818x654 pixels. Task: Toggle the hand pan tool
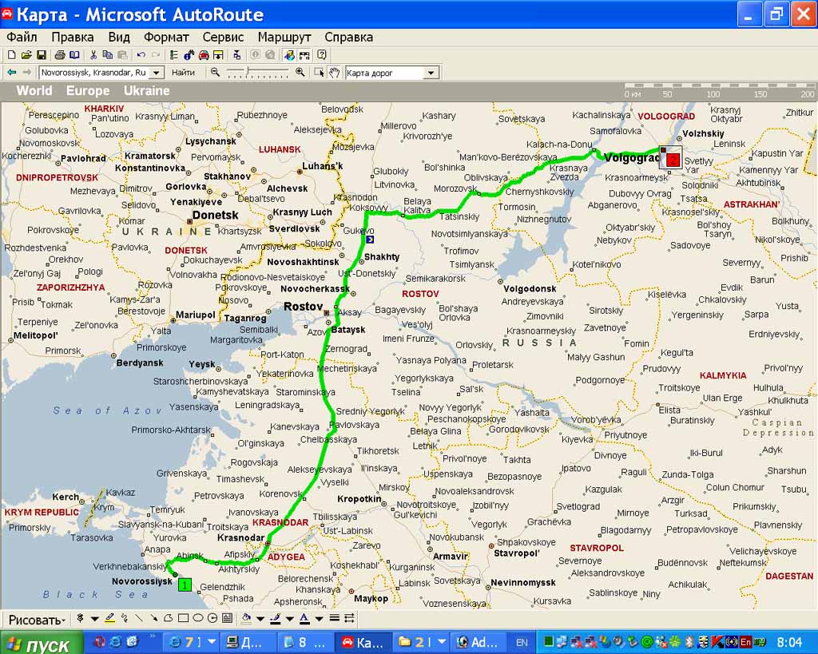(334, 73)
